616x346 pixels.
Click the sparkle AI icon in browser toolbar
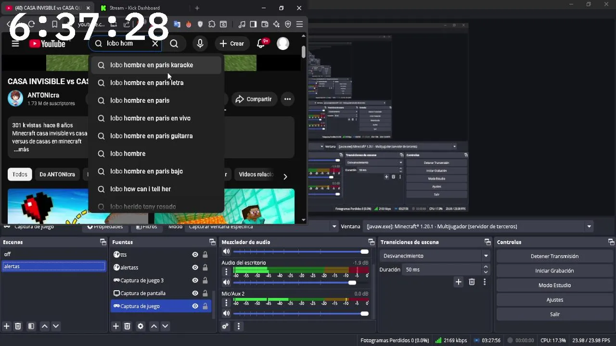[276, 24]
